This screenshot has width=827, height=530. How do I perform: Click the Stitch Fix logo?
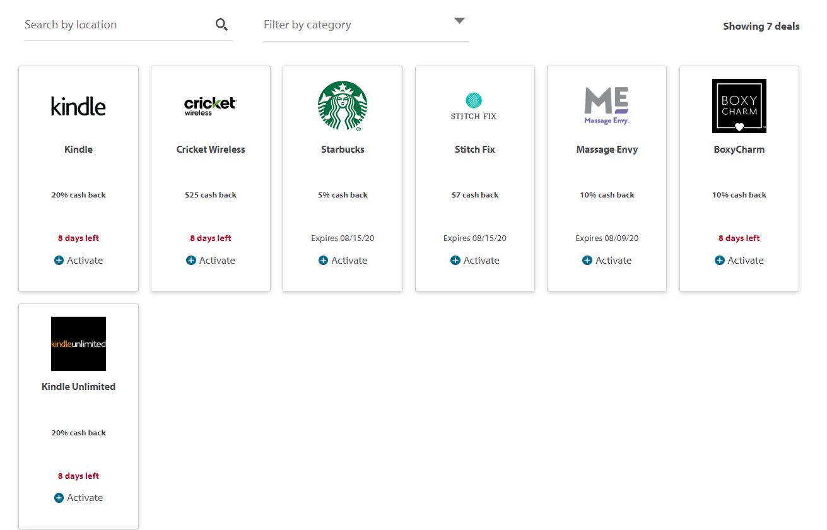(474, 106)
